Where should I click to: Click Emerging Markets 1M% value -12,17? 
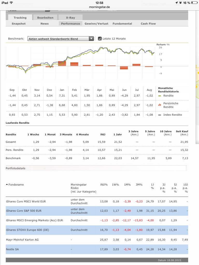[126, 220]
